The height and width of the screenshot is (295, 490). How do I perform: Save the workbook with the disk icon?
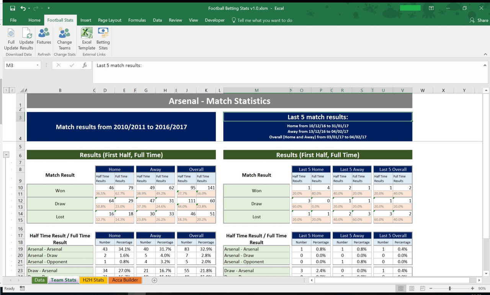pos(13,8)
